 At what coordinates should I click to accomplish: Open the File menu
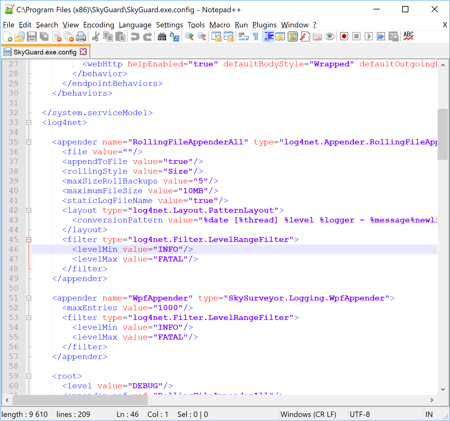(x=9, y=25)
